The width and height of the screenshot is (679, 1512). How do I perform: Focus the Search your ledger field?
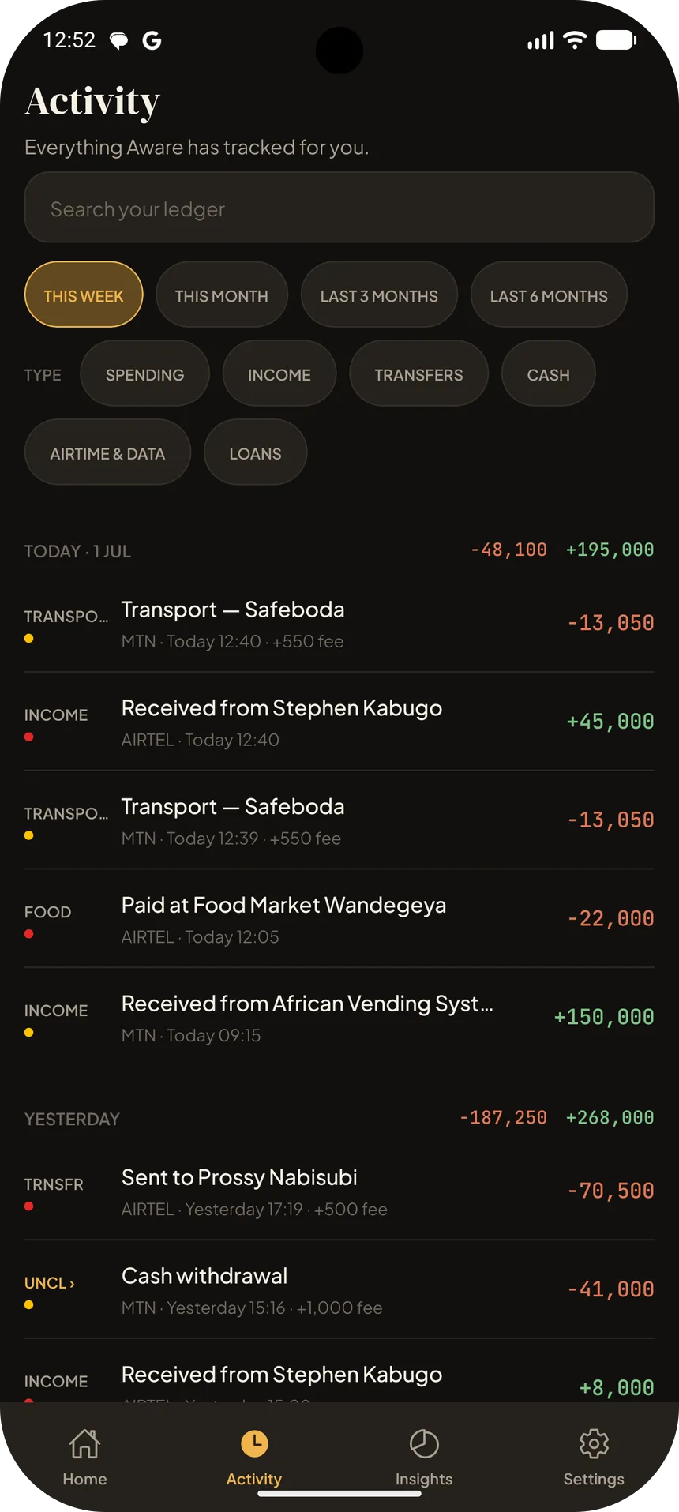[x=339, y=208]
